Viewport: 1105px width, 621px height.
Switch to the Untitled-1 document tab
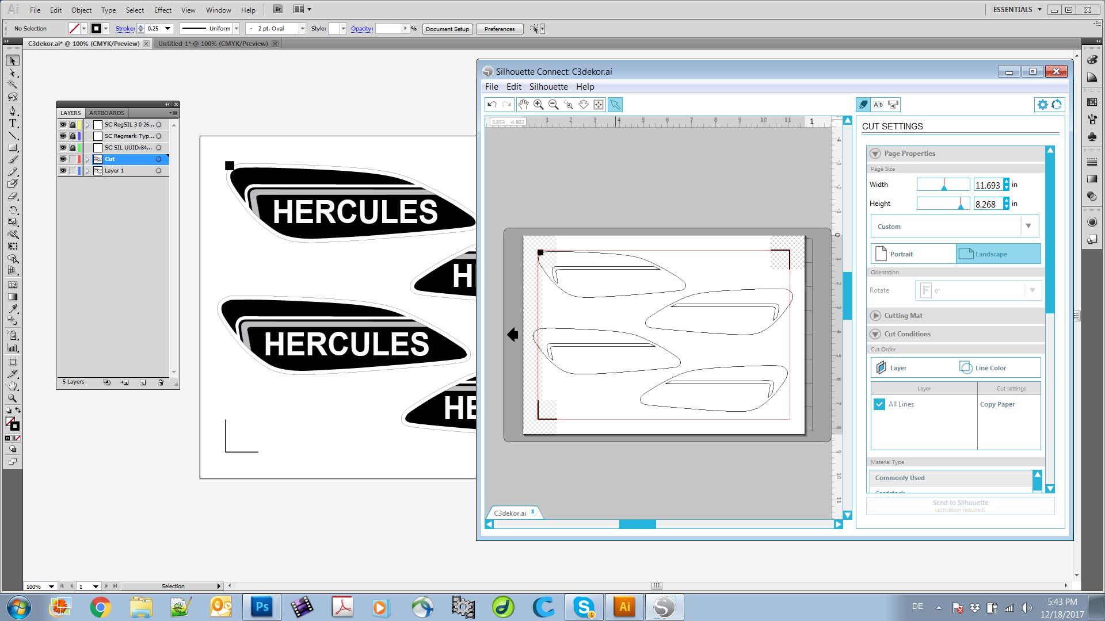[x=213, y=44]
